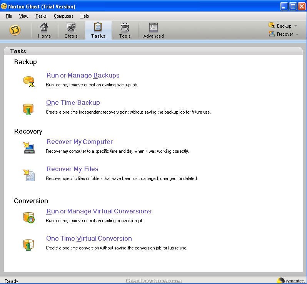Screen dimensions: 307x284
Task: Click text 'Recover specific files or folders'
Action: pos(74,178)
